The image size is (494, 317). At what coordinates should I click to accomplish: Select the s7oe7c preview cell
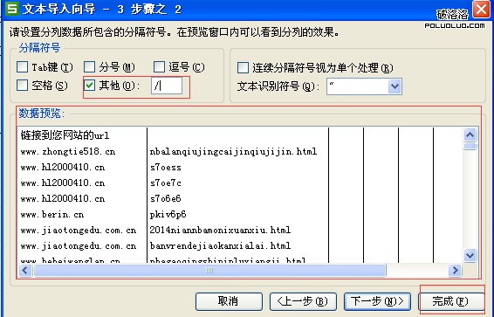coord(166,183)
